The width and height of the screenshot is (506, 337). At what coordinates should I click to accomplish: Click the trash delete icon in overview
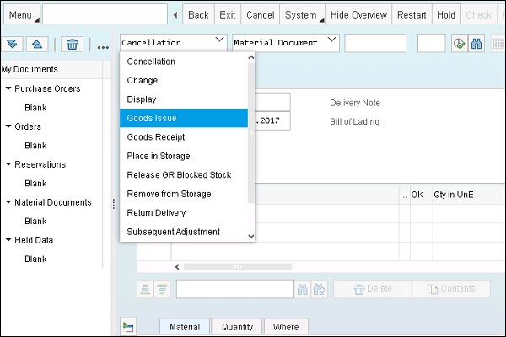pos(73,45)
